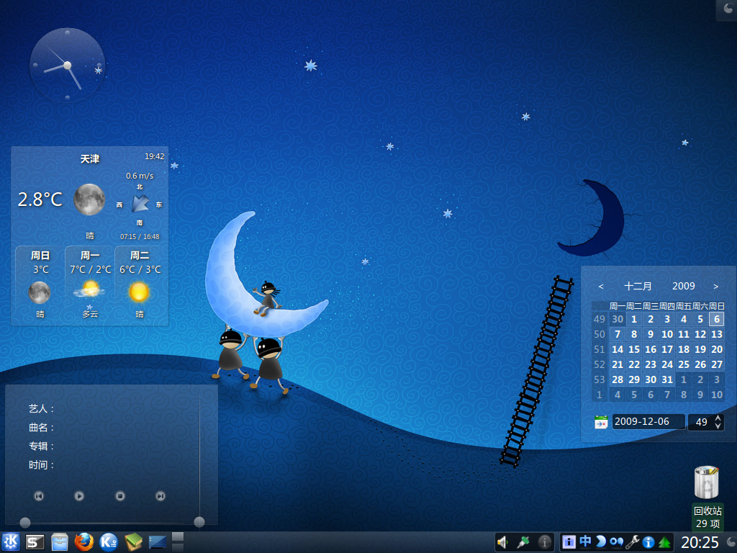Click the 2009-12-06 date input field
Viewport: 737px width, 553px height.
tap(648, 421)
